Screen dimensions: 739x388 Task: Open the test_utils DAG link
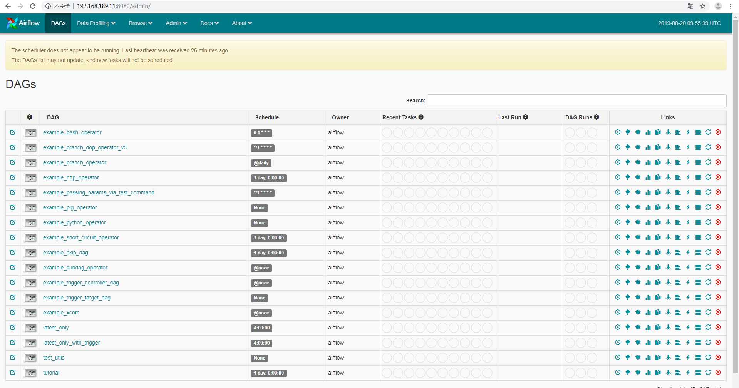tap(54, 358)
